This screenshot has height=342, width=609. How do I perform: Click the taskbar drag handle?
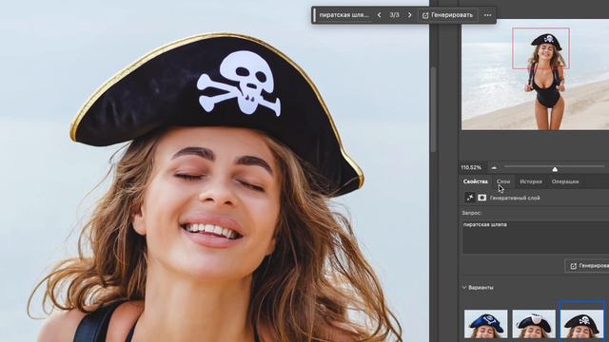pos(314,15)
